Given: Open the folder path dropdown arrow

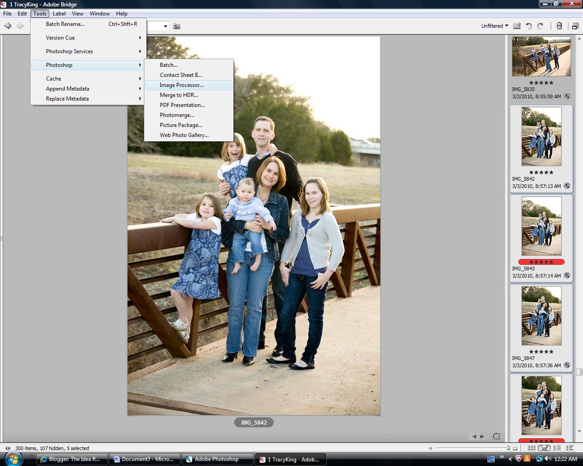Looking at the screenshot, I should coord(165,26).
